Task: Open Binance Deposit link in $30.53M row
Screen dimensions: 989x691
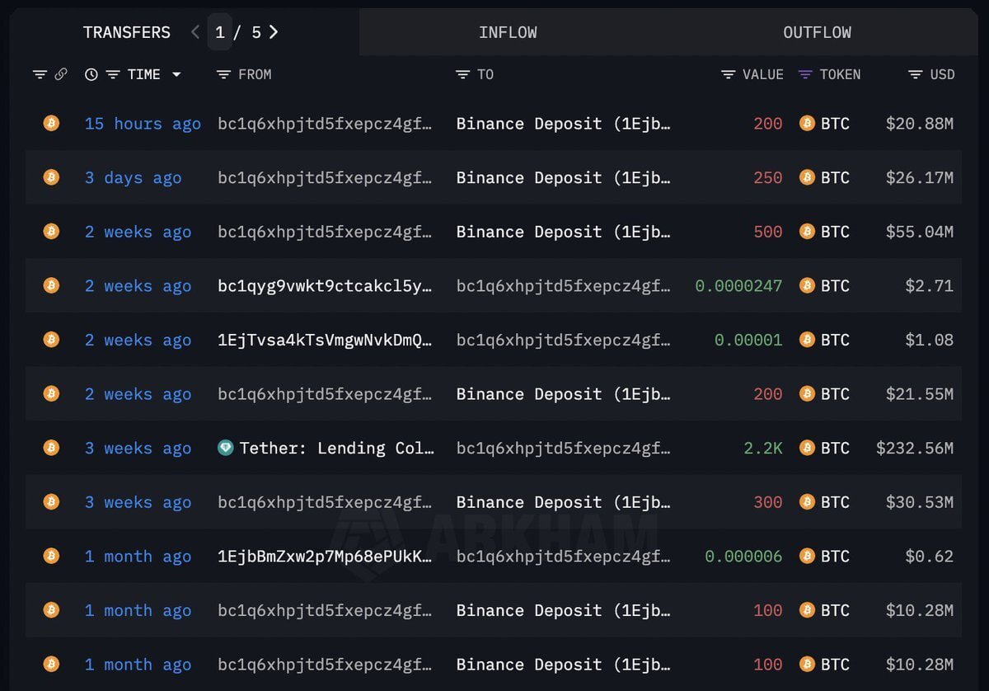Action: click(564, 502)
